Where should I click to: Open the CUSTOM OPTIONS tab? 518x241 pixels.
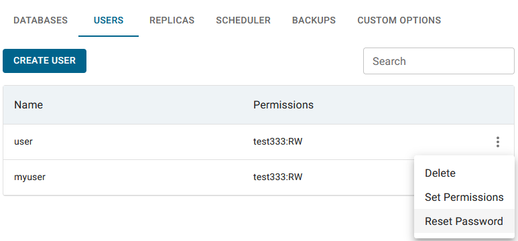[x=399, y=20]
